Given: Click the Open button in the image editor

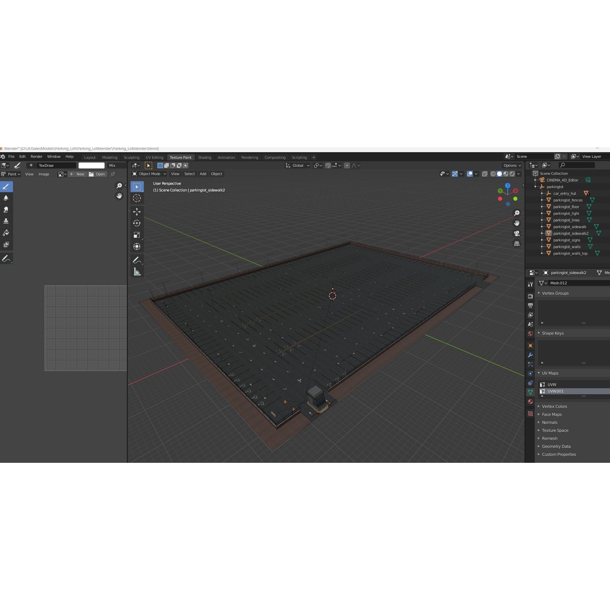Looking at the screenshot, I should [x=100, y=174].
